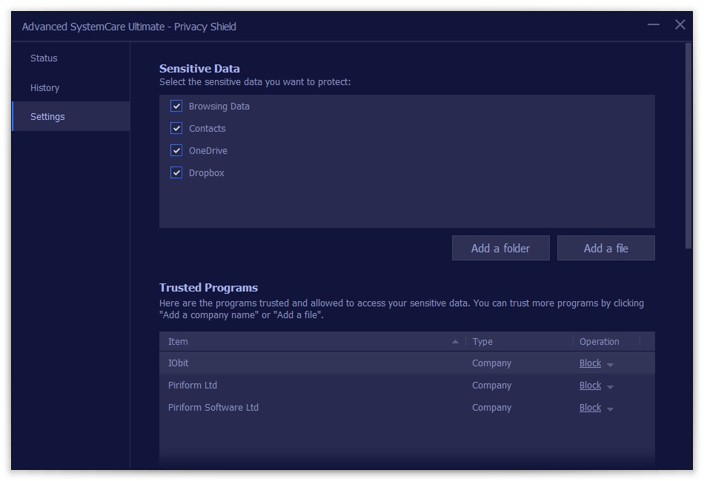Disable the Dropbox checkbox
The height and width of the screenshot is (481, 704).
(x=176, y=172)
